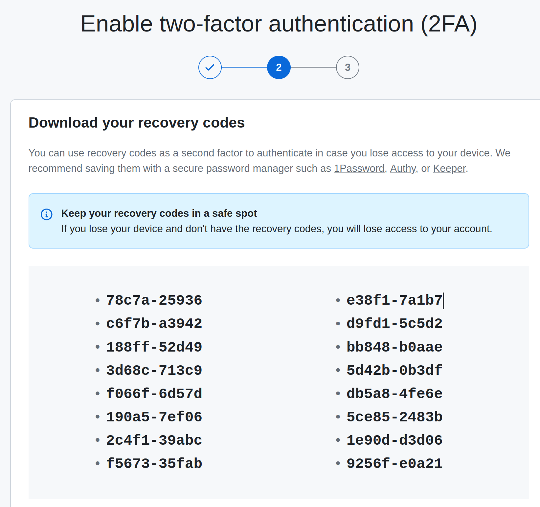Click recovery code 9256f-e0a21
Viewport: 540px width, 507px height.
pos(394,464)
